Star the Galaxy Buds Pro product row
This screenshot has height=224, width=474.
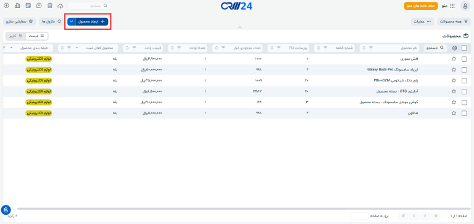coord(454,70)
